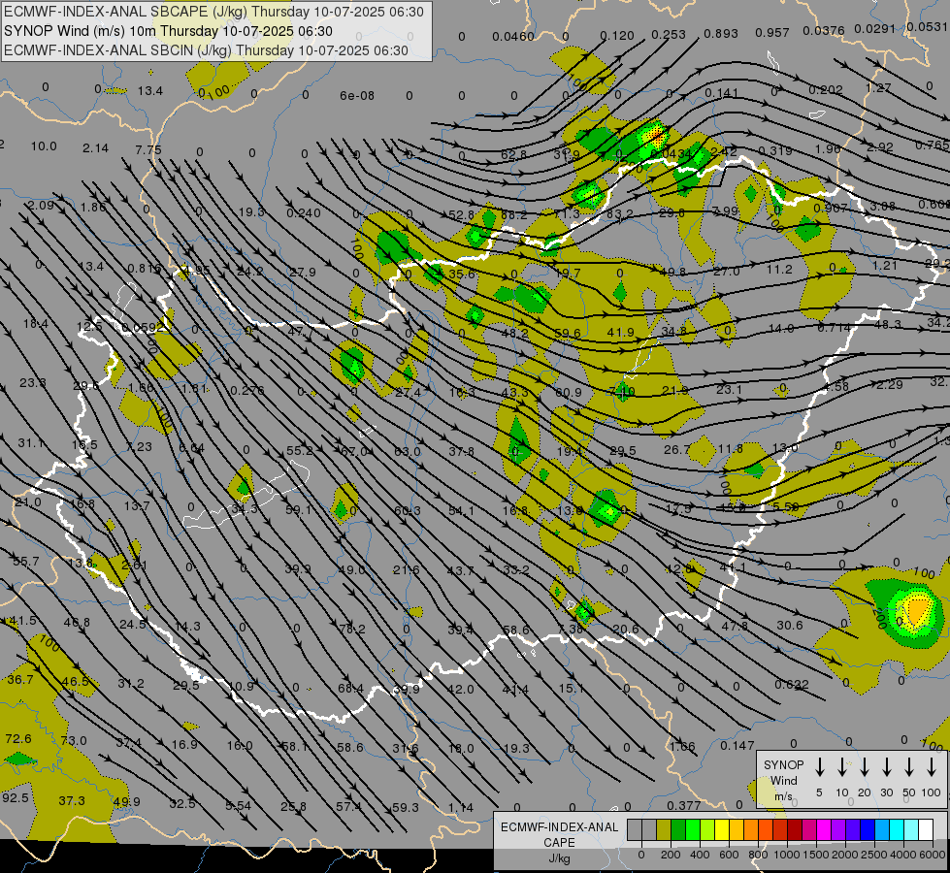Click the 100 m/s wind arrow in the SYNOP legend
Image resolution: width=950 pixels, height=873 pixels.
[932, 766]
